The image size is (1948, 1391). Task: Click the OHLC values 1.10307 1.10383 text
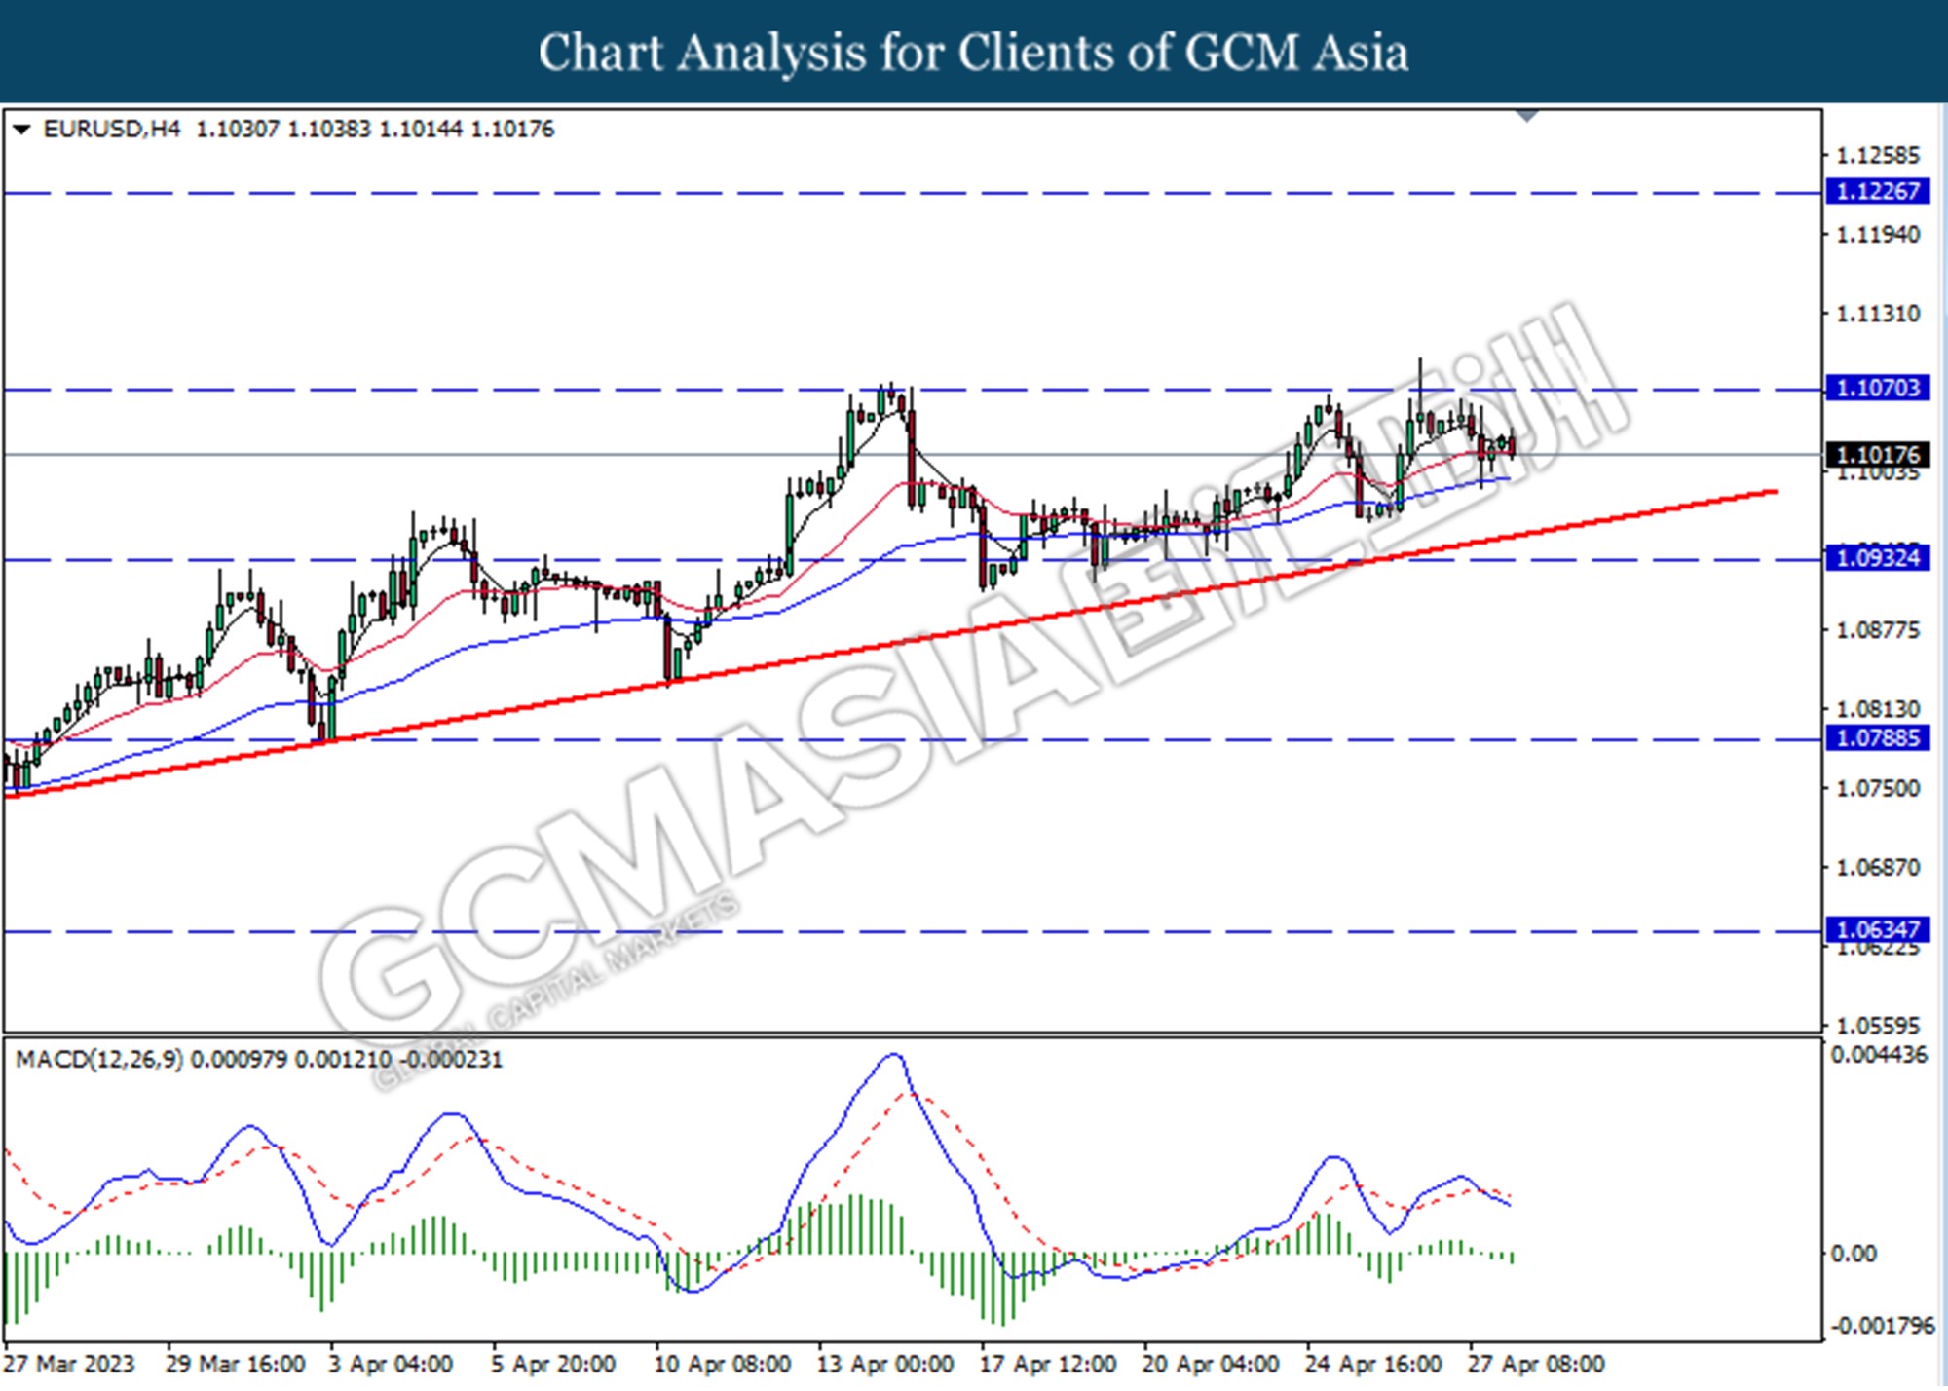pos(283,129)
